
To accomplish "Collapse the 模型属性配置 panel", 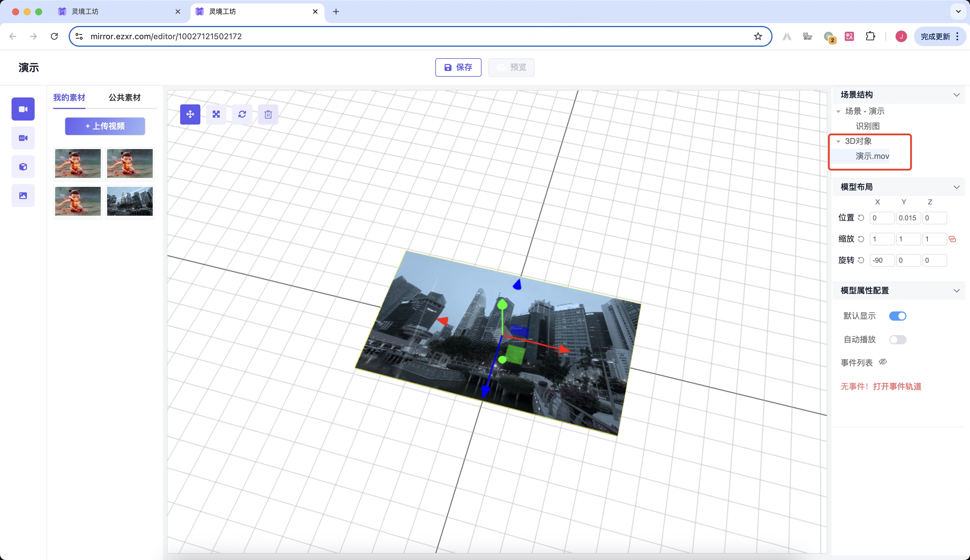I will coord(956,290).
